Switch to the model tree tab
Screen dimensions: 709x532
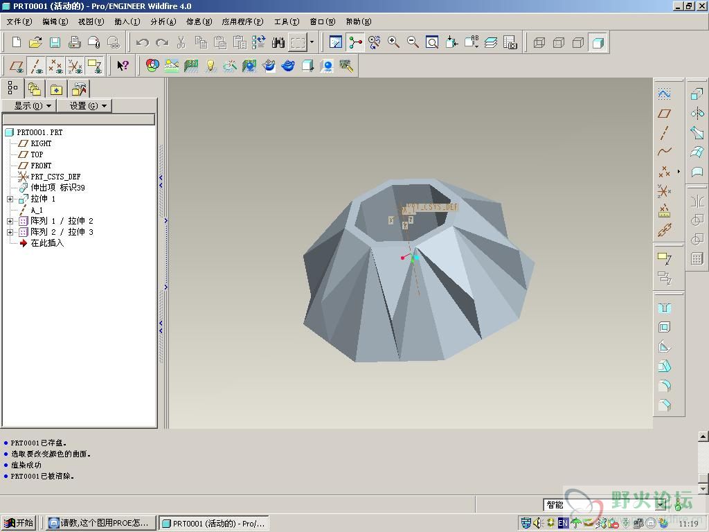pyautogui.click(x=12, y=87)
